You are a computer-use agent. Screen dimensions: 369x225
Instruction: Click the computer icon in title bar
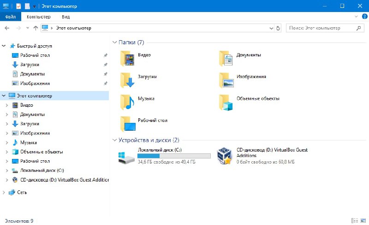(6, 6)
